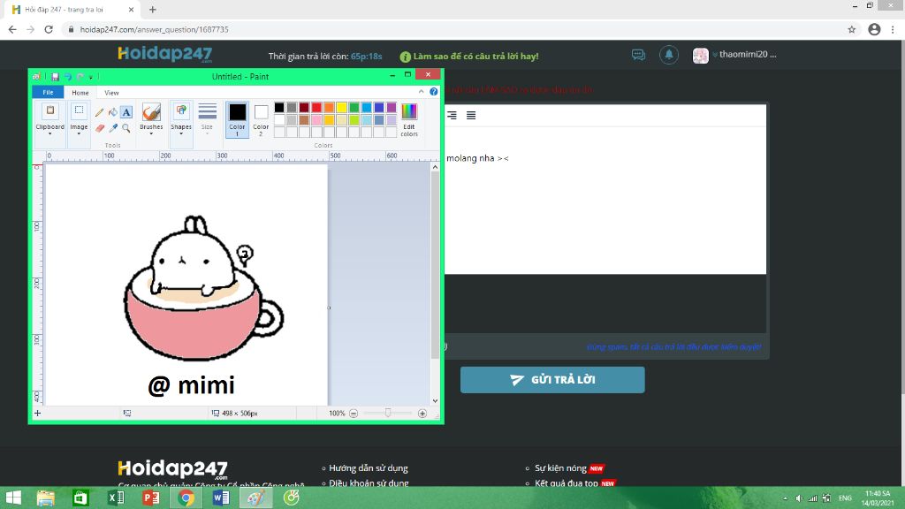Open Customize Quick Access Toolbar arrow

coord(91,77)
